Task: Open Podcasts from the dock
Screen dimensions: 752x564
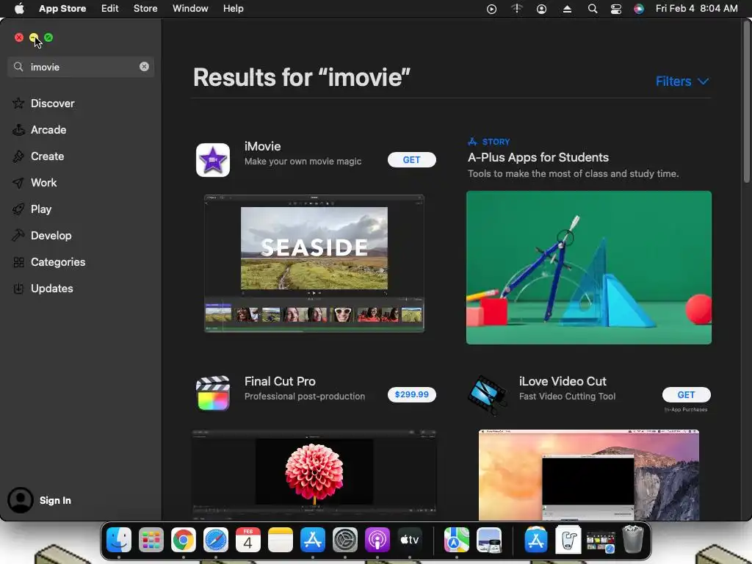Action: 377,540
